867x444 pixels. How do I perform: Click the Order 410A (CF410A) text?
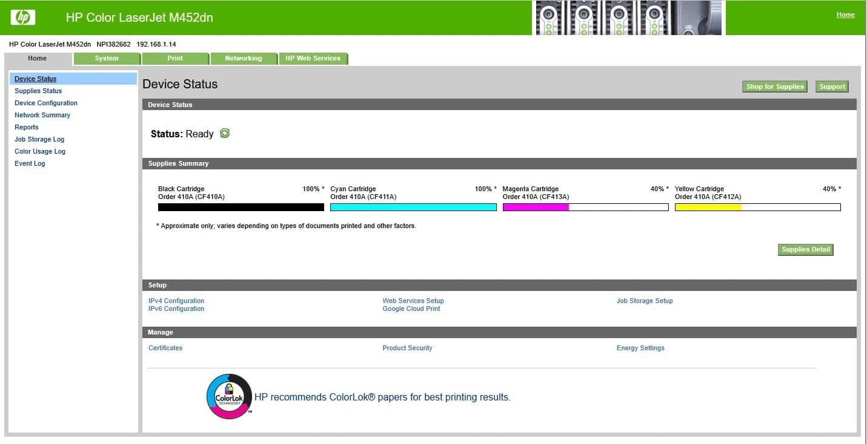click(x=191, y=197)
